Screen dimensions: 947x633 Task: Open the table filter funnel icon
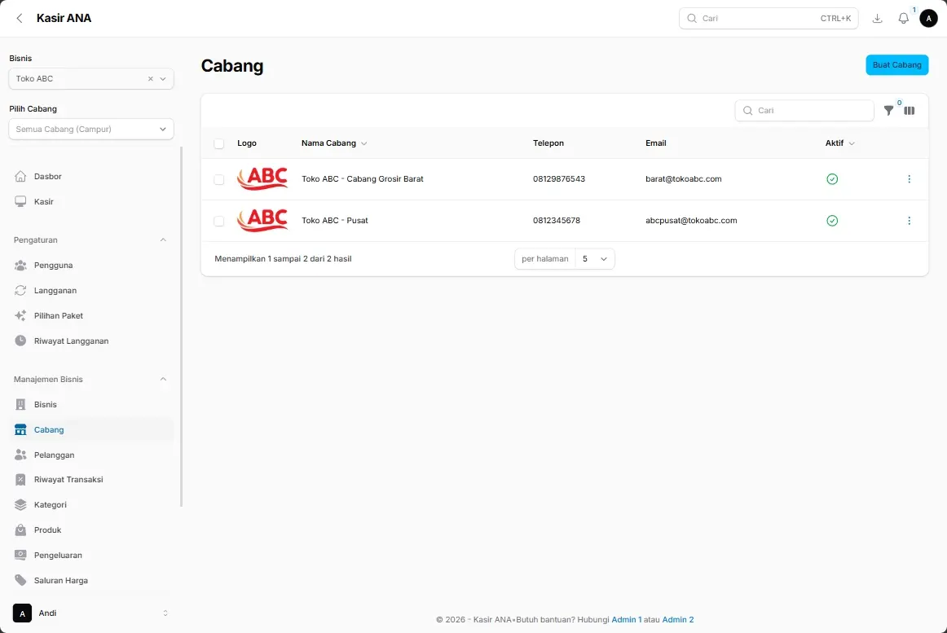coord(888,111)
